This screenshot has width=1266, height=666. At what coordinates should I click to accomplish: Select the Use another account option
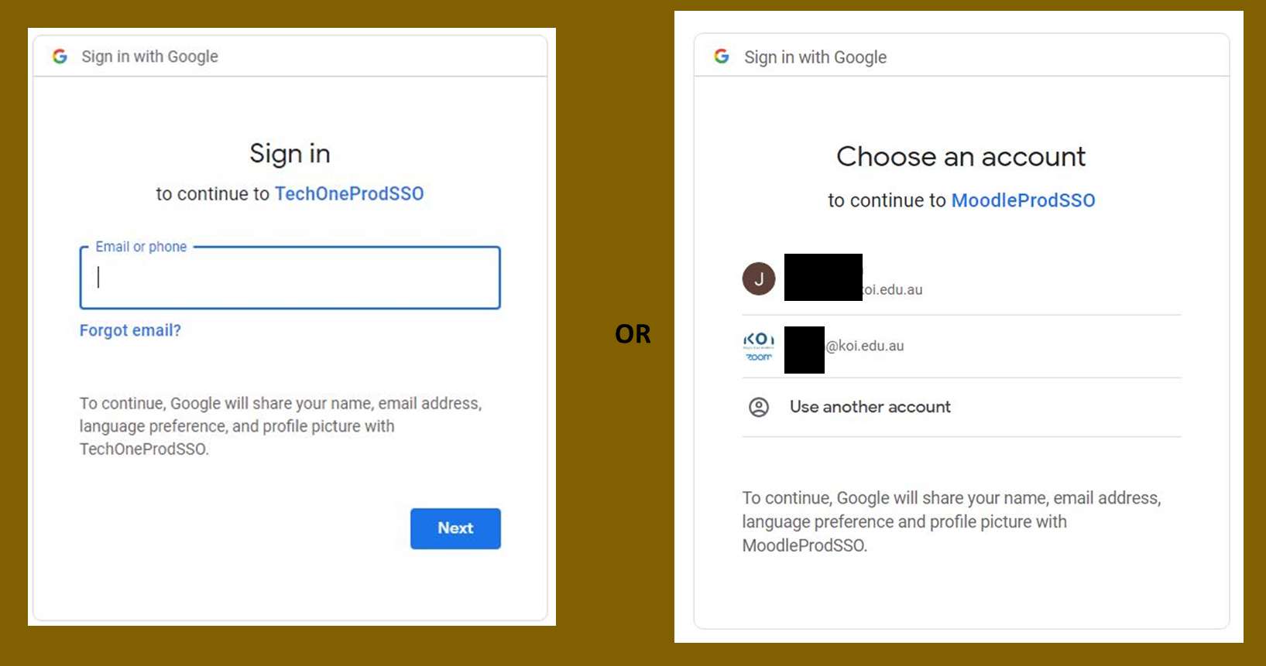[870, 407]
